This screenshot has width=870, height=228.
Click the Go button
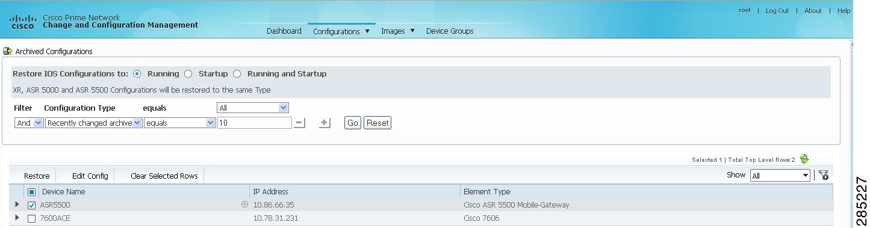(x=353, y=123)
